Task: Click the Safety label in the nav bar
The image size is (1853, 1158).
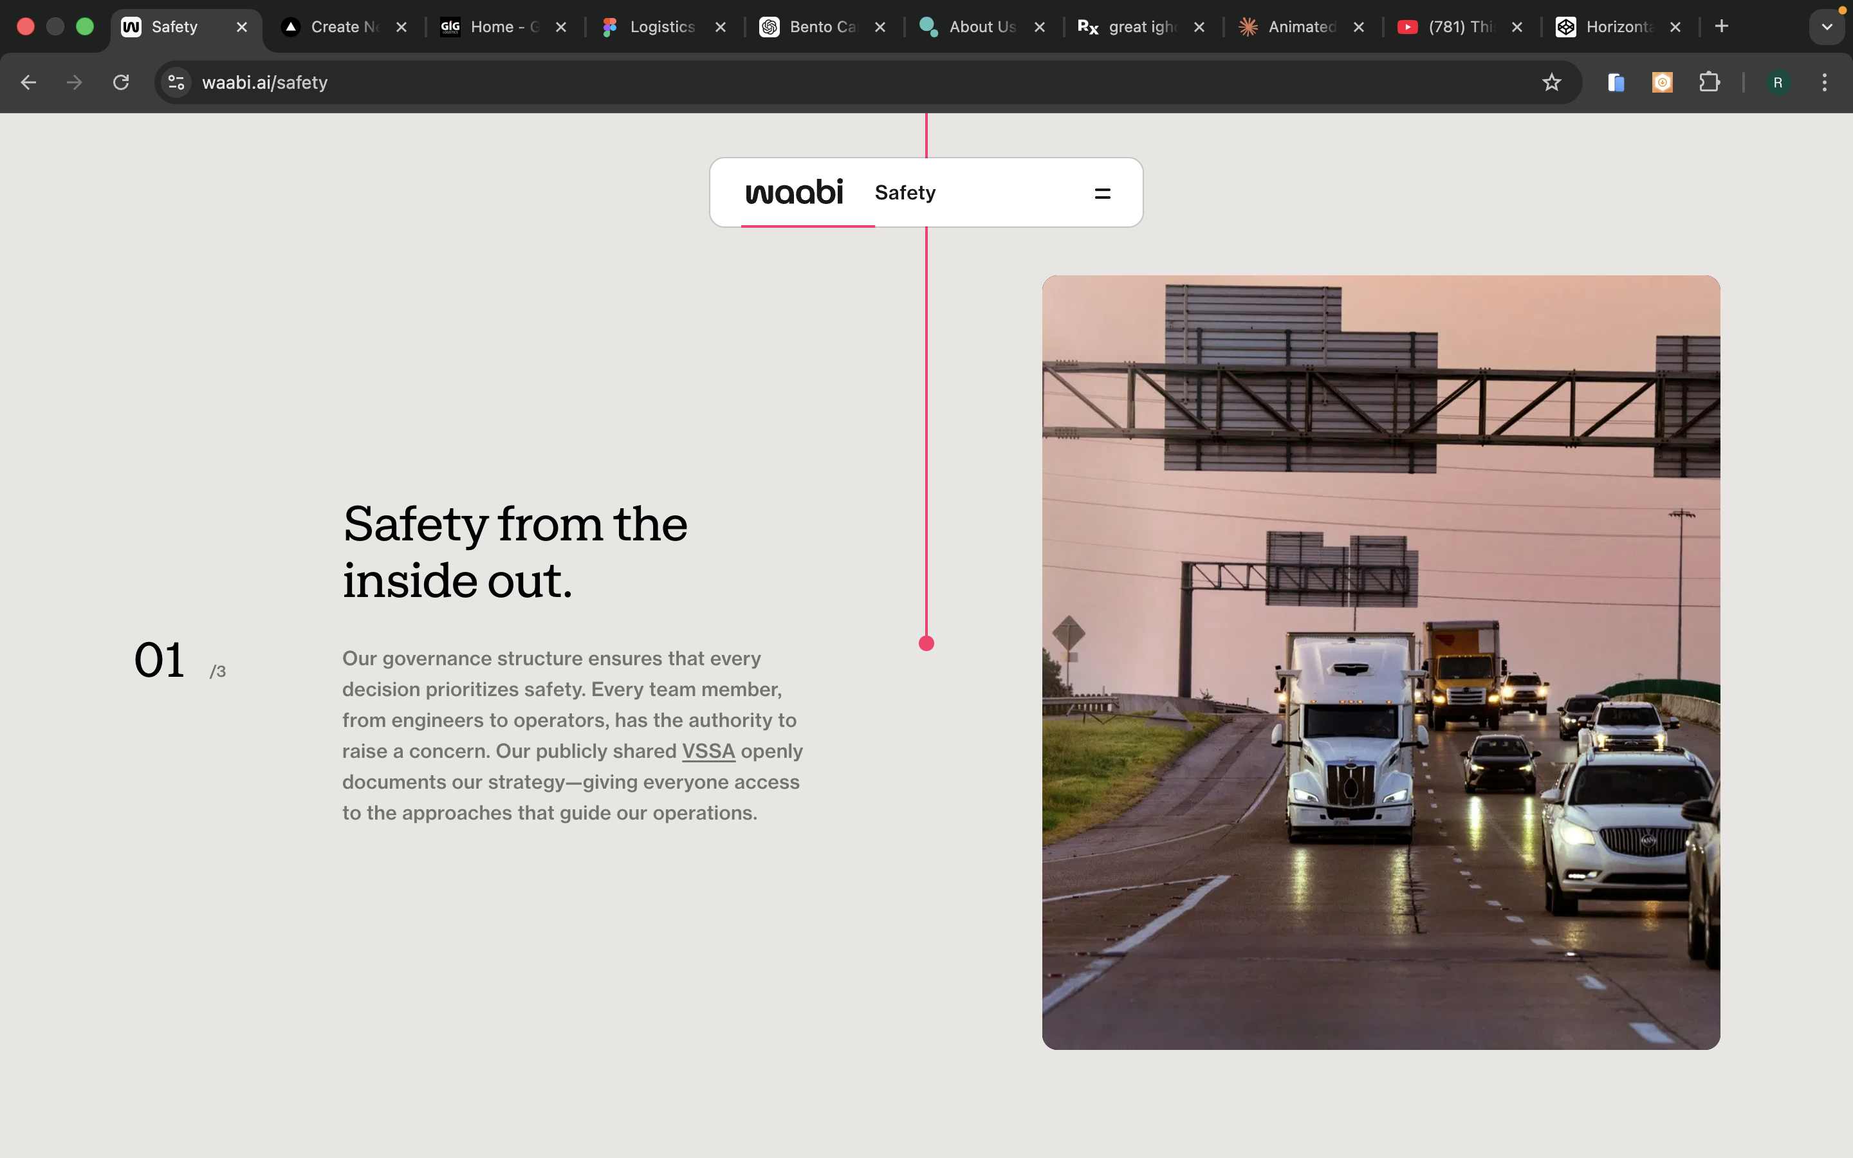Action: (905, 192)
